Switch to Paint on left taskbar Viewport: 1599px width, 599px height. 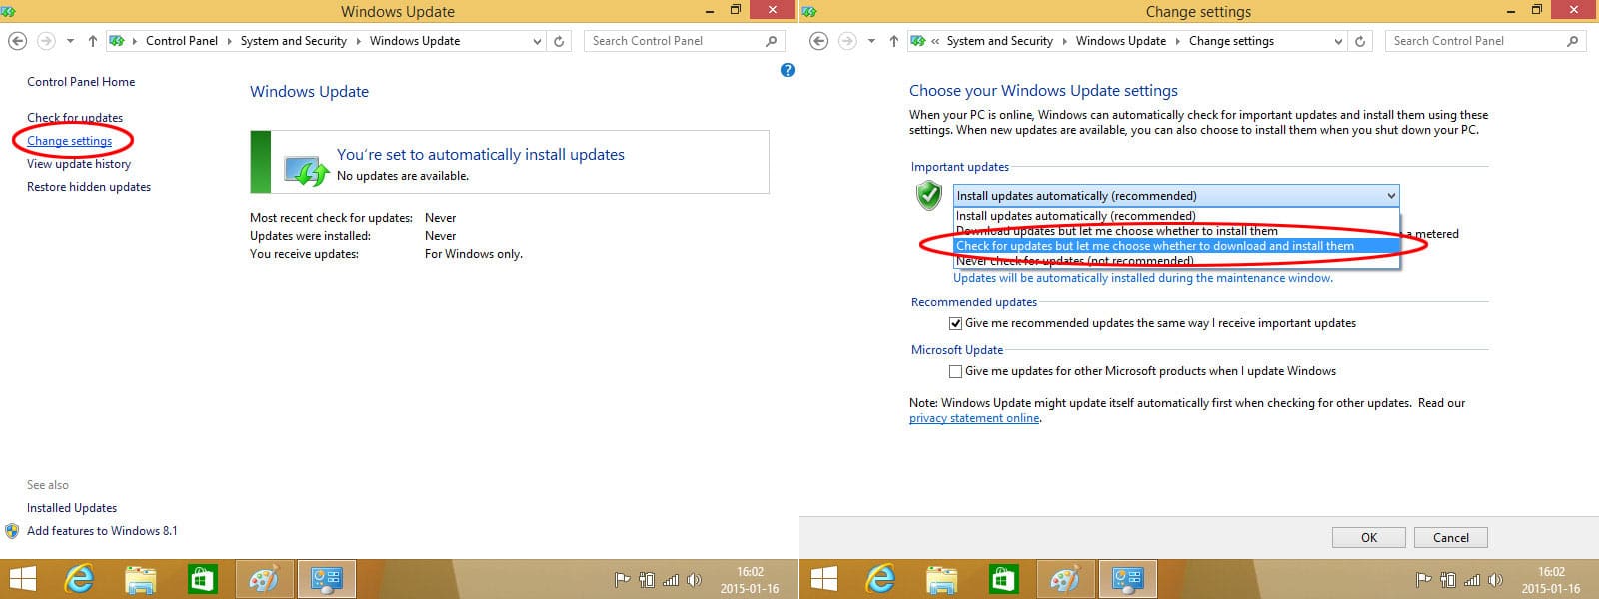click(264, 579)
